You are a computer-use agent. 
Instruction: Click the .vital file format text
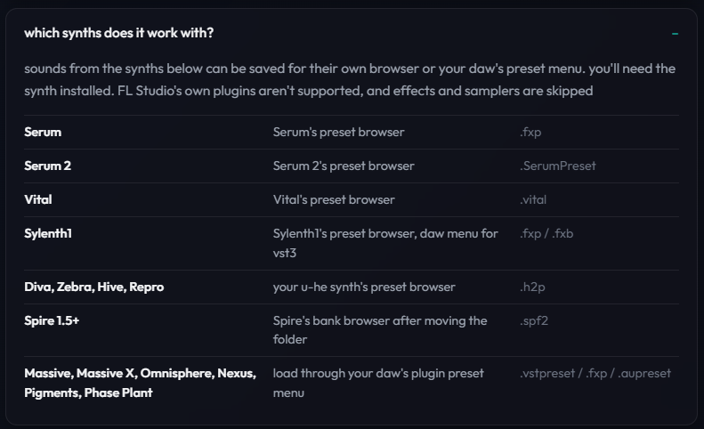coord(533,199)
